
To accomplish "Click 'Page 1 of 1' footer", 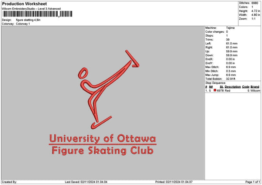I will pos(253,182).
